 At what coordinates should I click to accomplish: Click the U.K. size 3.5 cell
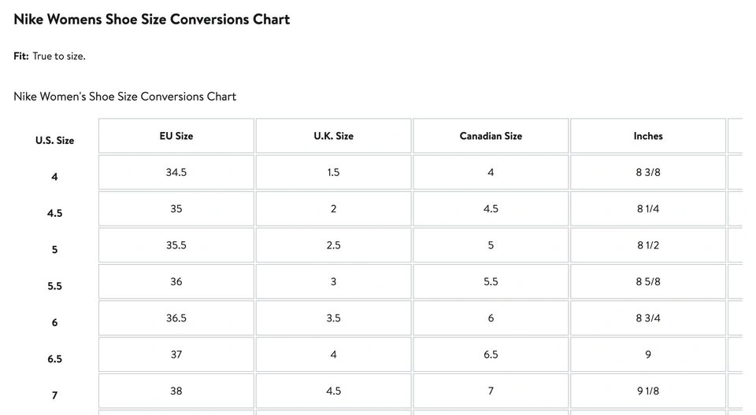(333, 318)
